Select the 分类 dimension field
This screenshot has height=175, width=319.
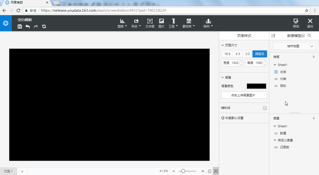(x=283, y=79)
